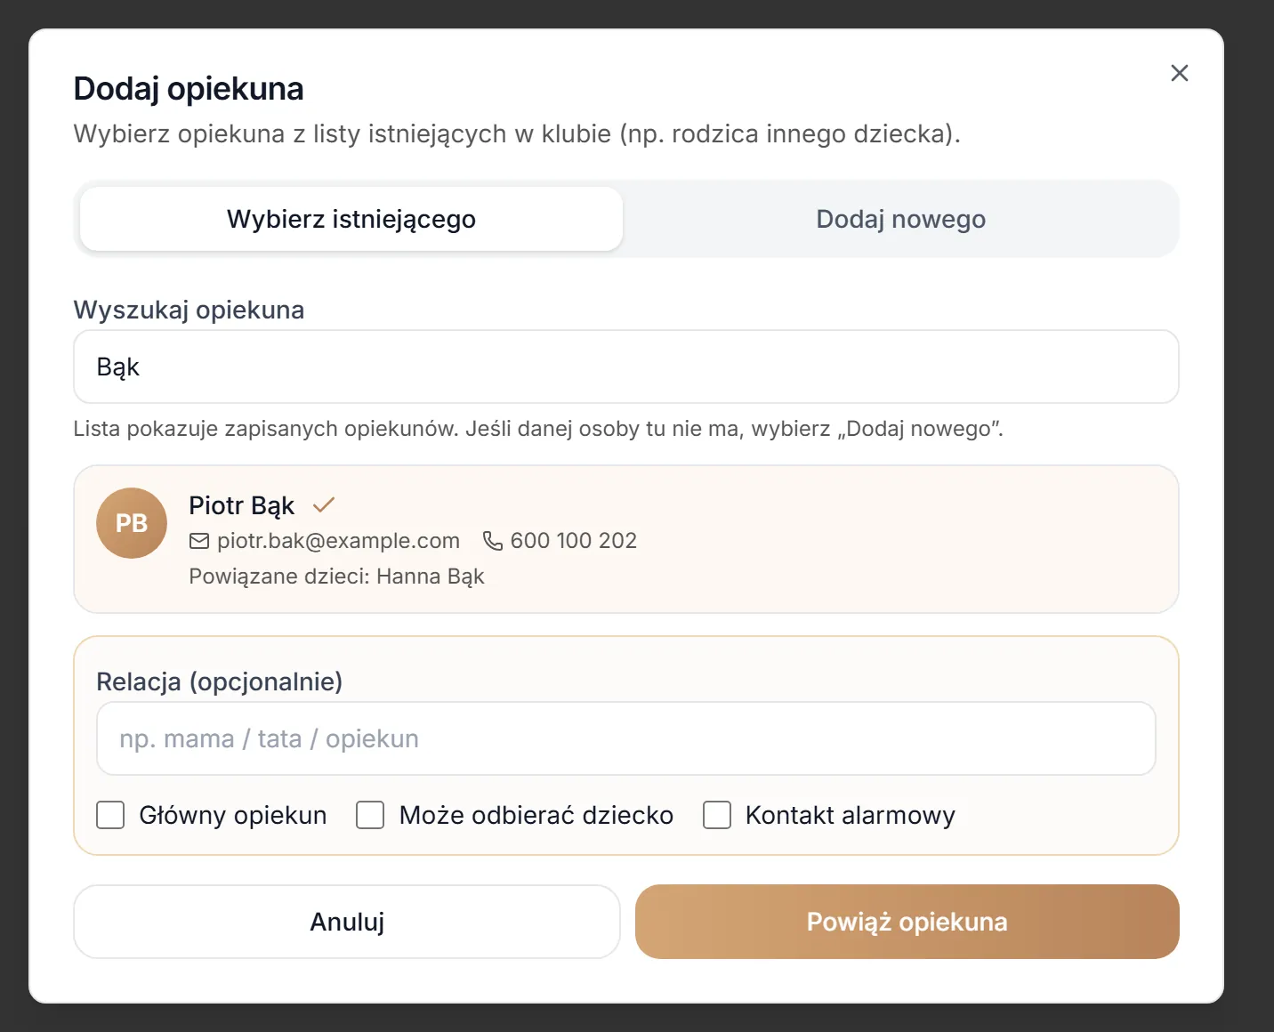
Task: Click the phone number 600 100 202
Action: [574, 541]
